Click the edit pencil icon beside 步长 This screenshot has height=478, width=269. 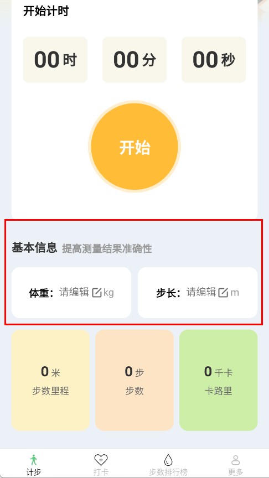[223, 293]
